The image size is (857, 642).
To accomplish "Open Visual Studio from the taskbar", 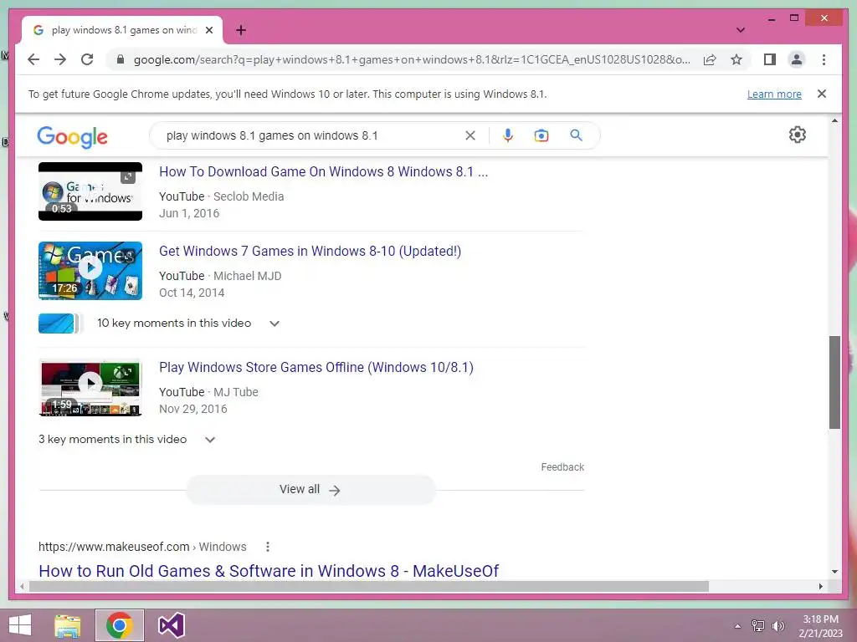I will pyautogui.click(x=171, y=625).
